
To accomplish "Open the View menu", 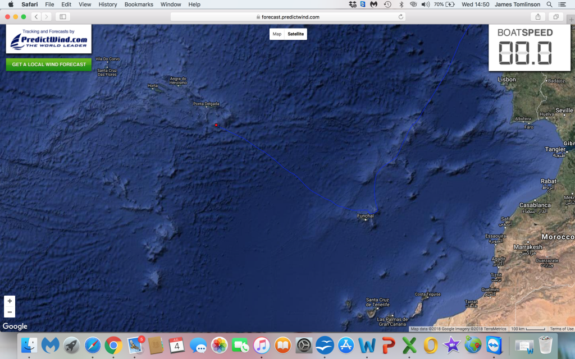I will click(x=85, y=4).
